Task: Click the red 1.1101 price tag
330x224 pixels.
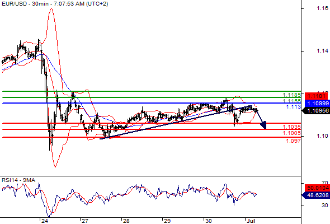Action: coord(317,96)
